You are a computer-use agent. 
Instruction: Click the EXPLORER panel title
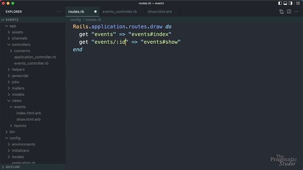pyautogui.click(x=14, y=11)
